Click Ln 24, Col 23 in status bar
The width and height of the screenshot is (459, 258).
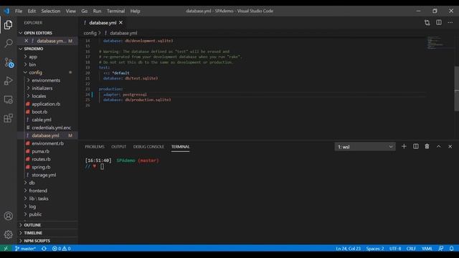click(x=348, y=249)
